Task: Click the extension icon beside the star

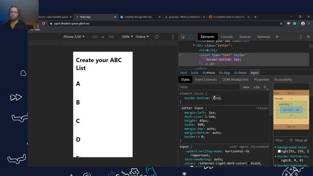Action: [x=289, y=23]
